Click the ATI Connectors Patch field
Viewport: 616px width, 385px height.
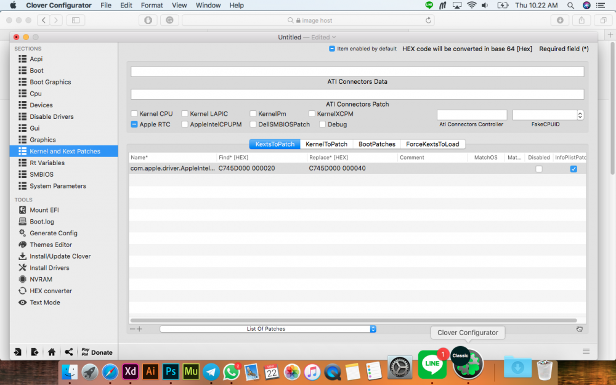tap(357, 94)
